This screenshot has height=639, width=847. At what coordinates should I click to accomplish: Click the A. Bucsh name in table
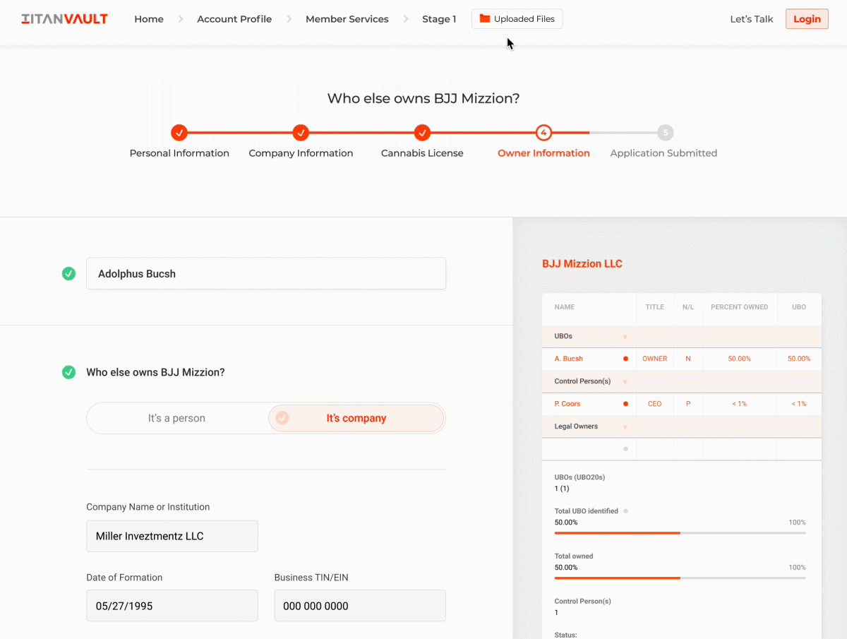569,359
